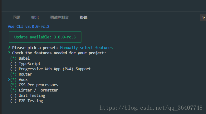
Task: Switch to the 问题 tab
Action: [x=17, y=17]
